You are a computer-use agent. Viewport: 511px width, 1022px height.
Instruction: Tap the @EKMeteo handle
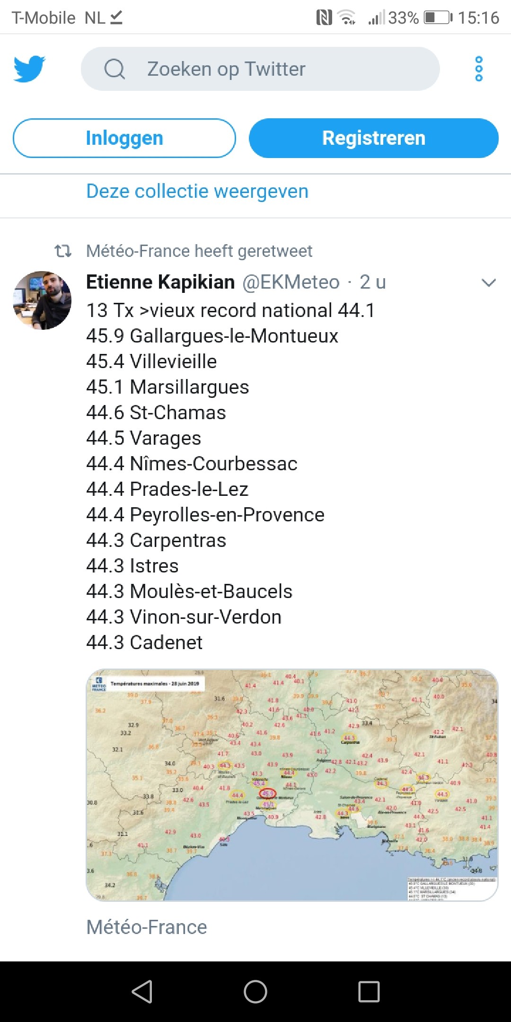coord(291,282)
